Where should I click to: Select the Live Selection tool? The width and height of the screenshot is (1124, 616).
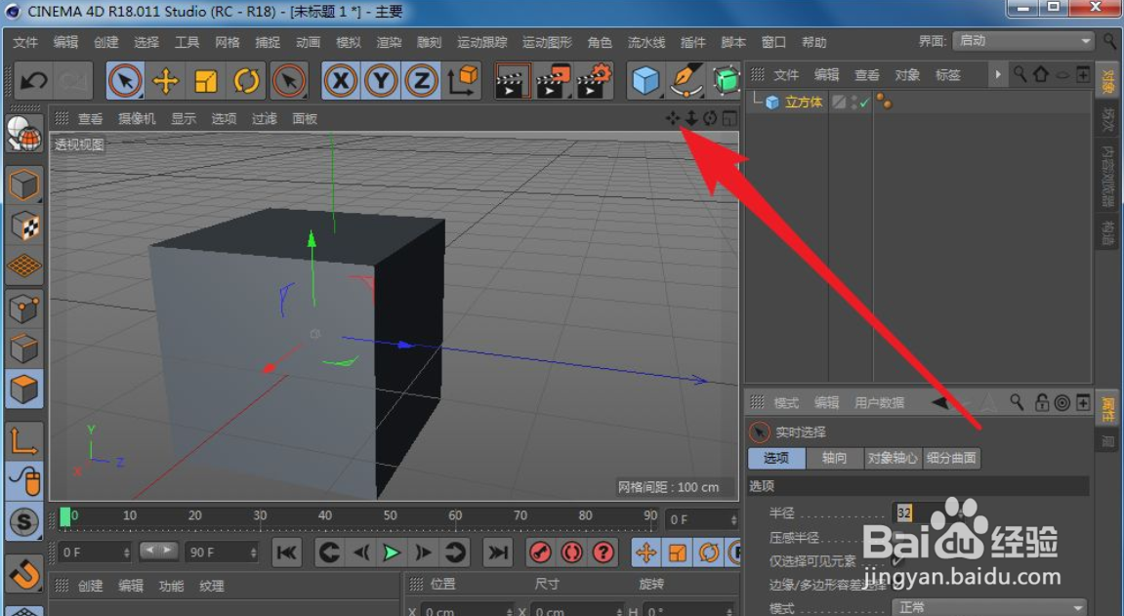[125, 80]
